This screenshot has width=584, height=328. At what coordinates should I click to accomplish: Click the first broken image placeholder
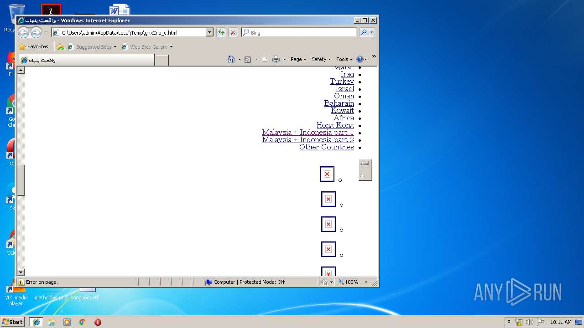tap(327, 174)
